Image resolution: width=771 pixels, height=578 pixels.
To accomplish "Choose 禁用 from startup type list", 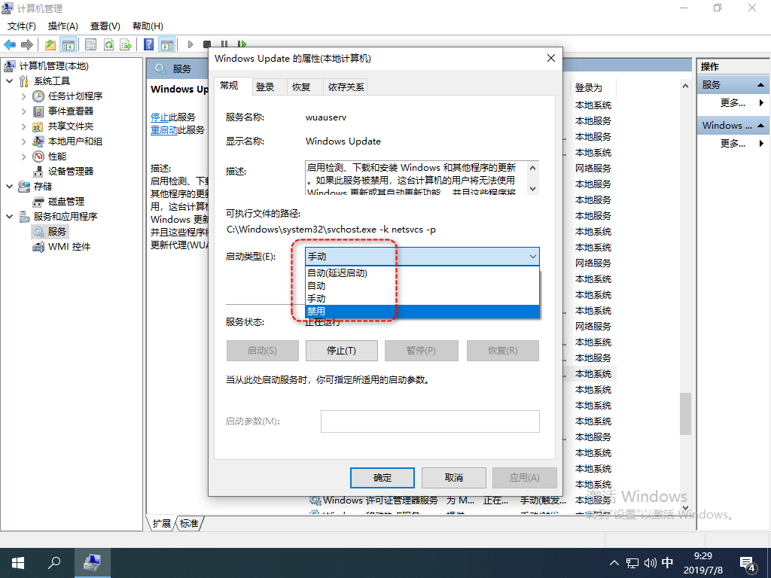I will 422,311.
